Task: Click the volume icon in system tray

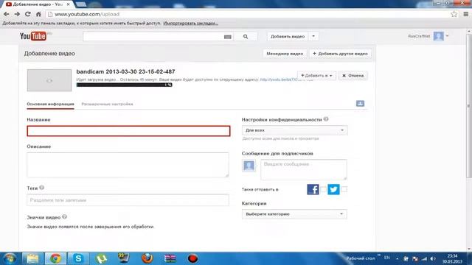Action: [x=433, y=258]
